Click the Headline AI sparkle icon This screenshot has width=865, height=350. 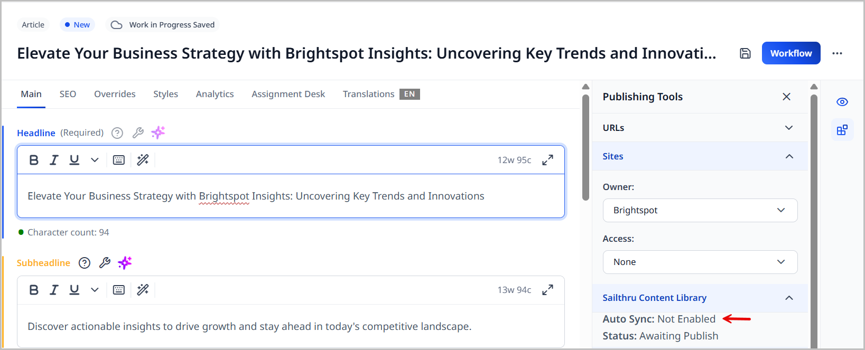coord(158,133)
